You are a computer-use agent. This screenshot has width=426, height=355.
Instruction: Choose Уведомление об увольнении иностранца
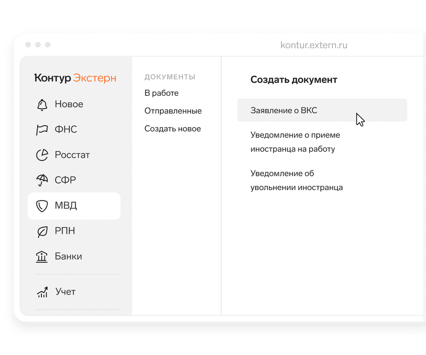[297, 181]
